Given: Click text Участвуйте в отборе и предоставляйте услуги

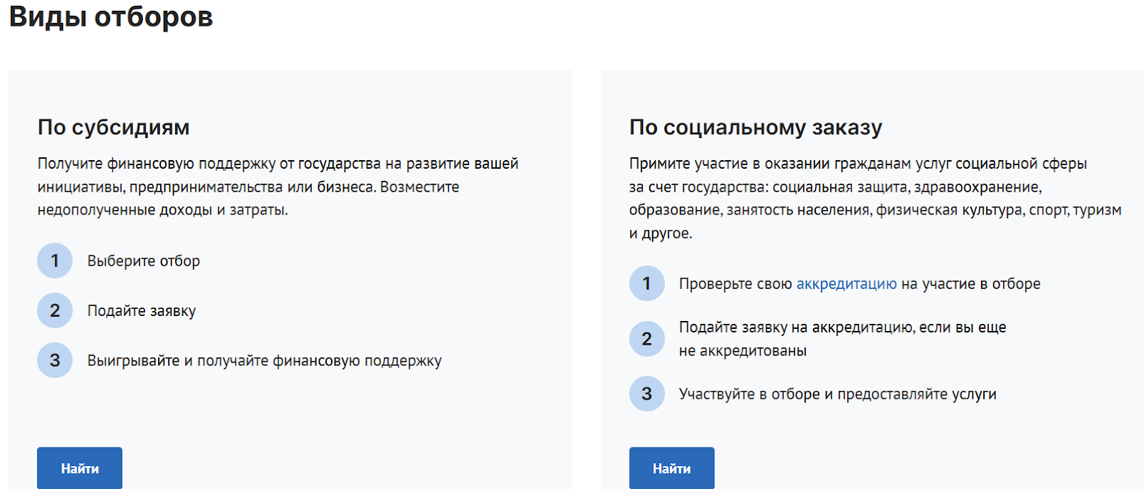Looking at the screenshot, I should [x=837, y=394].
